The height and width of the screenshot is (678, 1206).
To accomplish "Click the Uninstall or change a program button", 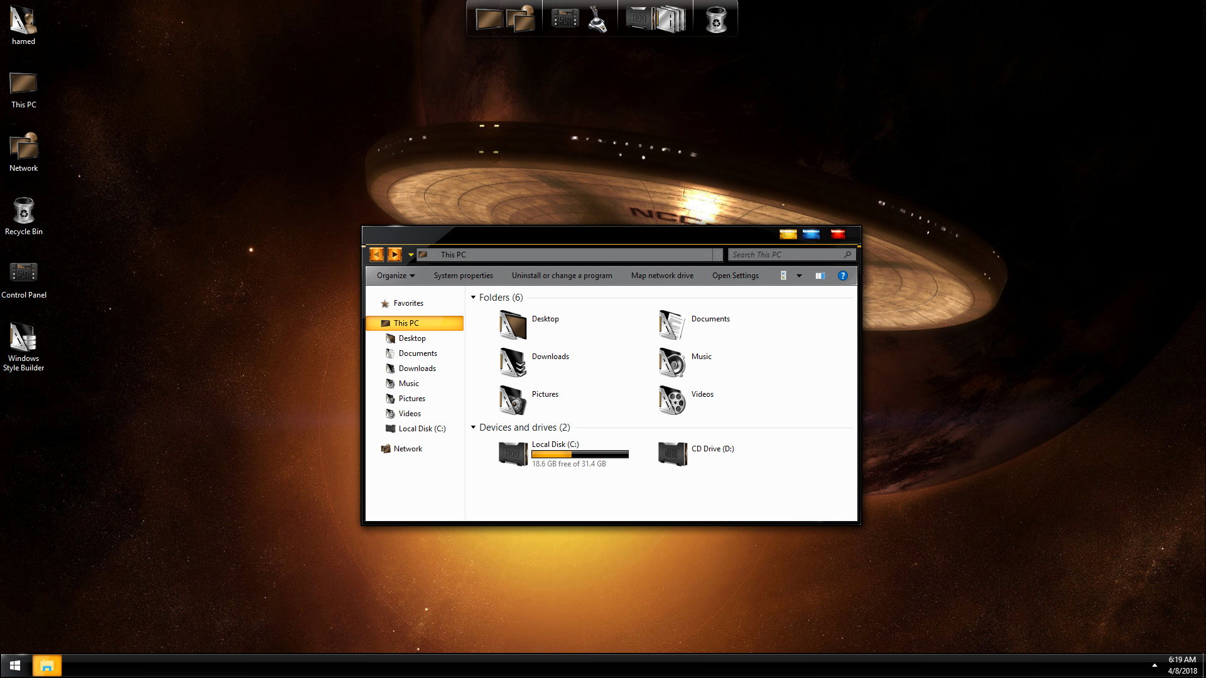I will pyautogui.click(x=562, y=275).
